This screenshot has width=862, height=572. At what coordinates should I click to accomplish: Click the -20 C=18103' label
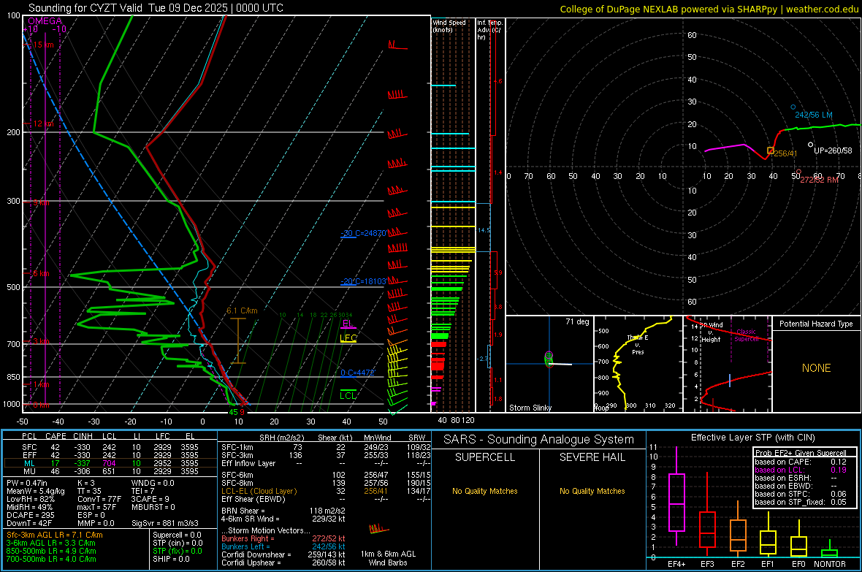363,281
